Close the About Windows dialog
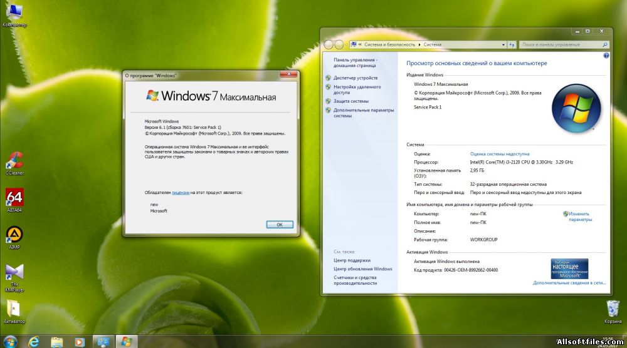The height and width of the screenshot is (348, 627). coord(288,74)
